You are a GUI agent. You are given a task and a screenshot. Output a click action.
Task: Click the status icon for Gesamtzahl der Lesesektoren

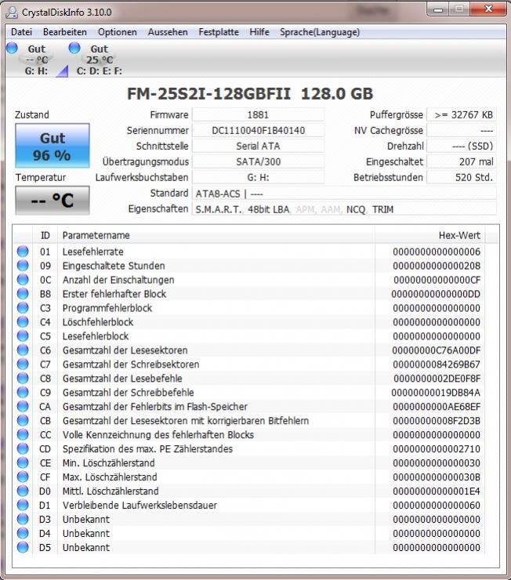23,350
